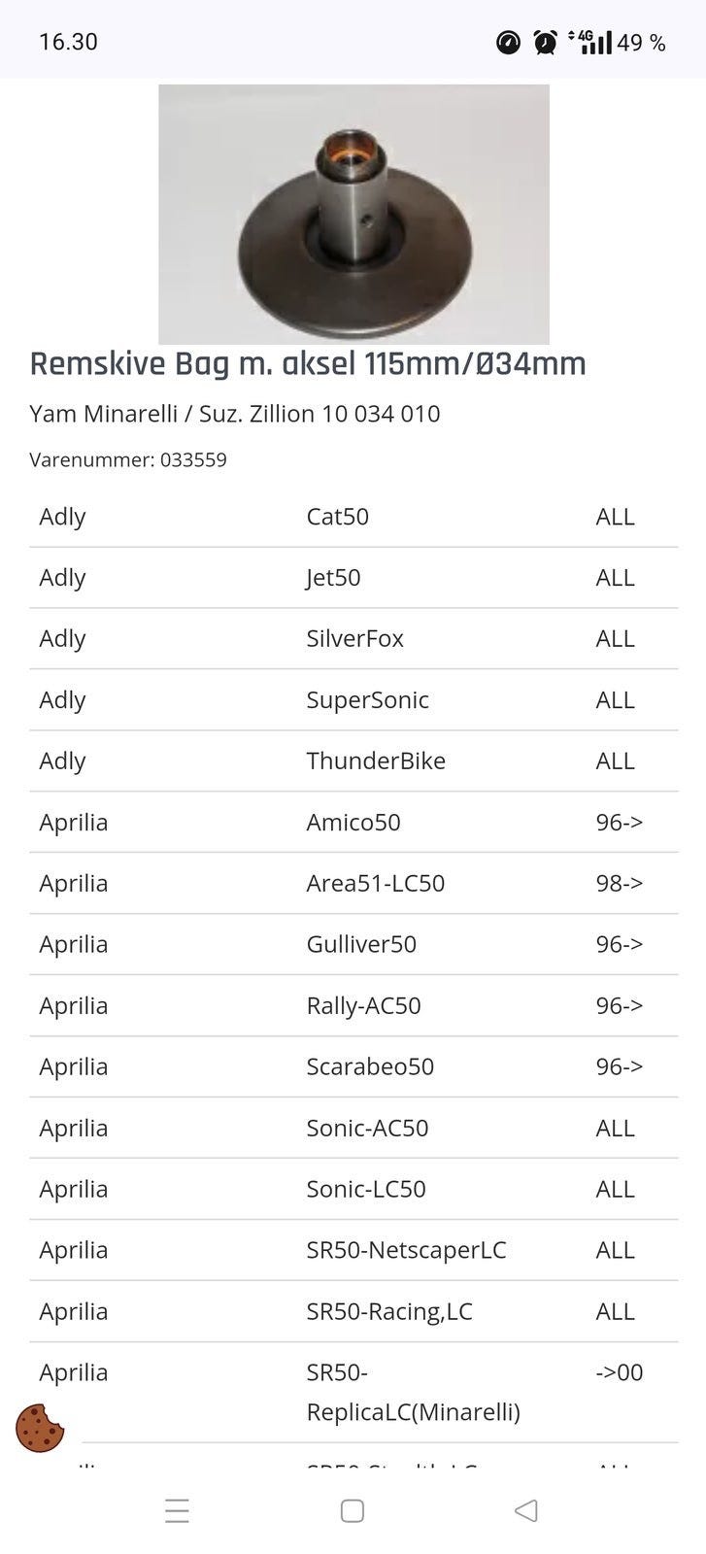
Task: Open the cookie settings icon
Action: pos(40,1428)
